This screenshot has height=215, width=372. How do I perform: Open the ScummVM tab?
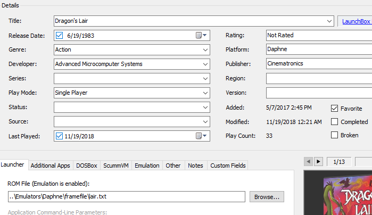pyautogui.click(x=116, y=166)
